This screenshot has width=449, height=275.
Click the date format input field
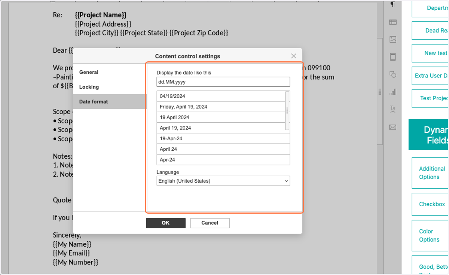[x=223, y=82]
